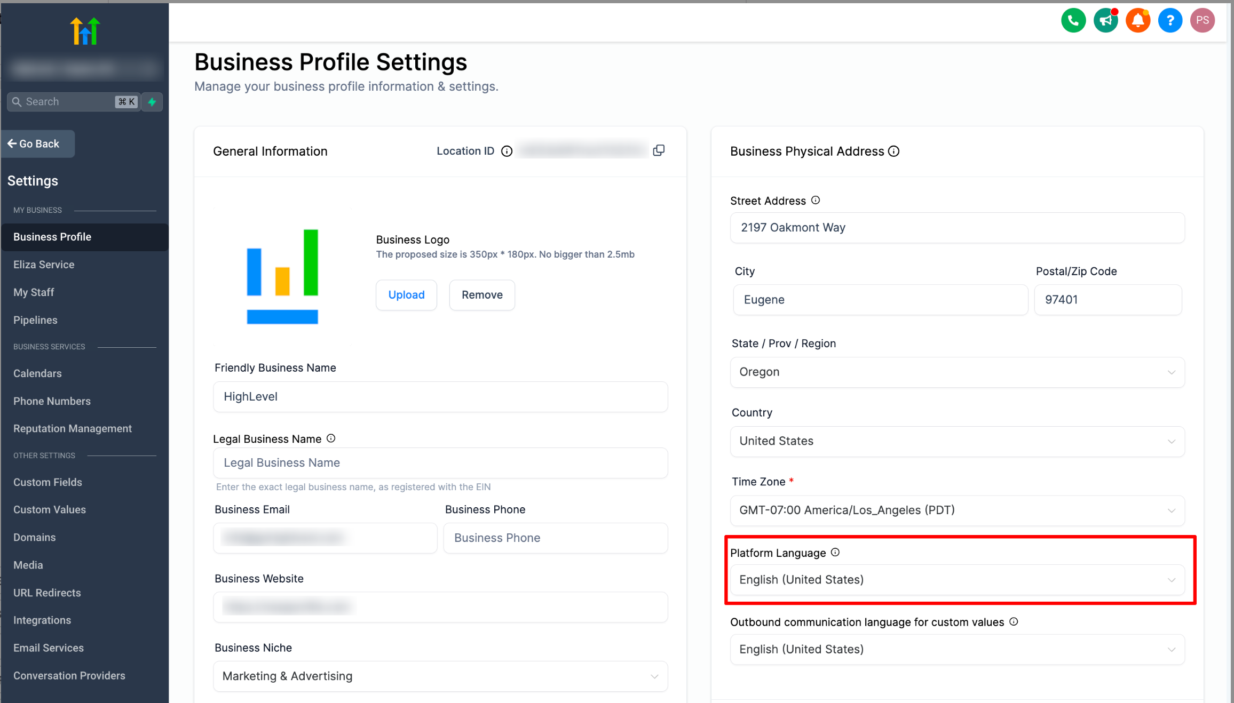Image resolution: width=1234 pixels, height=703 pixels.
Task: Click the Go Back button
Action: point(38,144)
